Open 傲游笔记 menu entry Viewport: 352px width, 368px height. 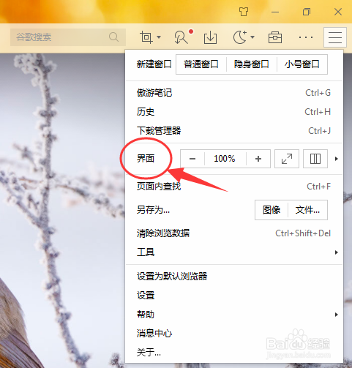click(234, 93)
